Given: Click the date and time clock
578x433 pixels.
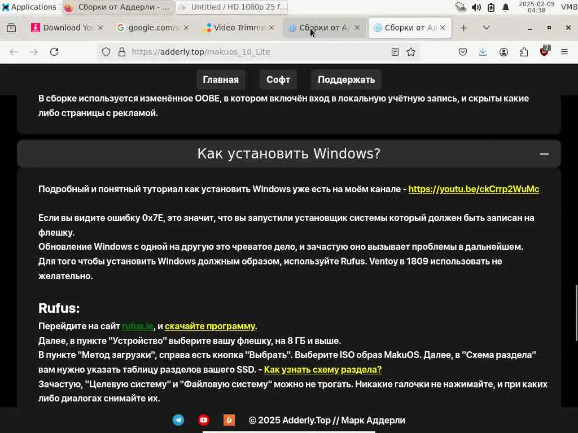Looking at the screenshot, I should (x=536, y=7).
